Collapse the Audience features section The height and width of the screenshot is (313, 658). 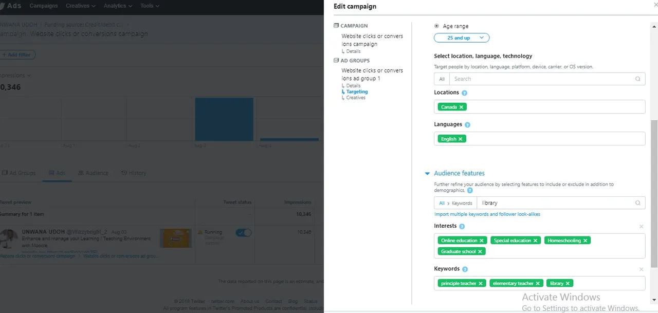pyautogui.click(x=427, y=174)
